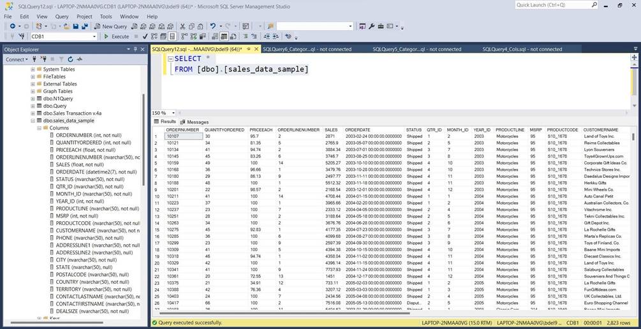The height and width of the screenshot is (329, 641).
Task: Collapse the dbo.sales_data_sample table node
Action: point(33,121)
